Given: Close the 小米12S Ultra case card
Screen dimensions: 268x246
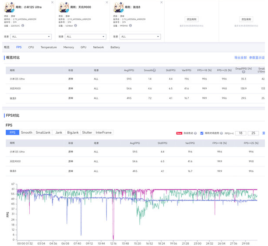Looking at the screenshot, I should (52, 3).
